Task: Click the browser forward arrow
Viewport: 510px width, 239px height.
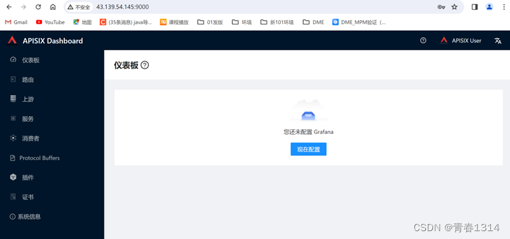Action: pyautogui.click(x=24, y=7)
